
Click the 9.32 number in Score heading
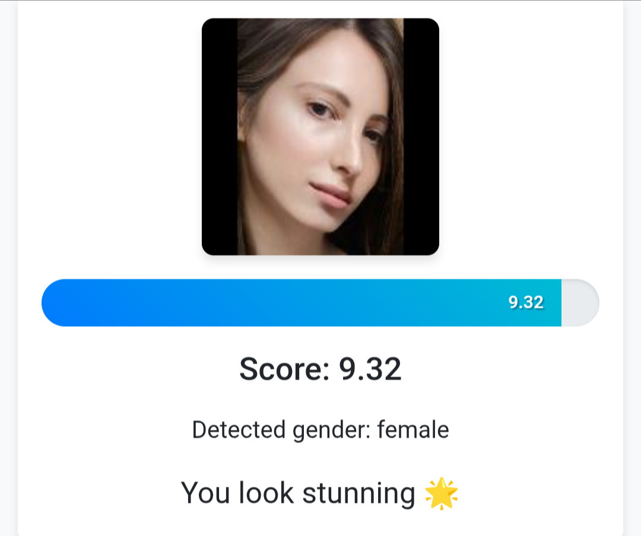(x=370, y=369)
